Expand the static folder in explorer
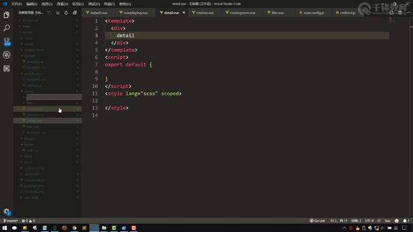This screenshot has height=232, width=413. [28, 156]
